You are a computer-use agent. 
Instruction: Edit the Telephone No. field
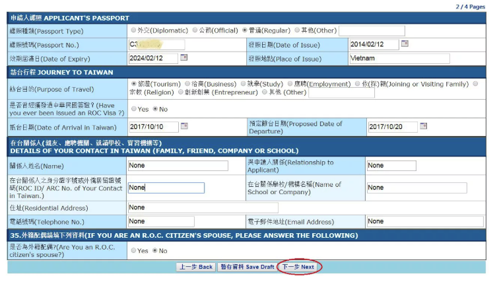pyautogui.click(x=160, y=221)
